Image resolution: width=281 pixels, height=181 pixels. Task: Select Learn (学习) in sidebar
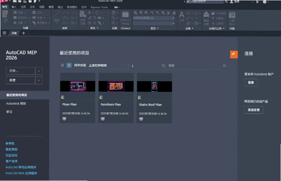(9, 112)
